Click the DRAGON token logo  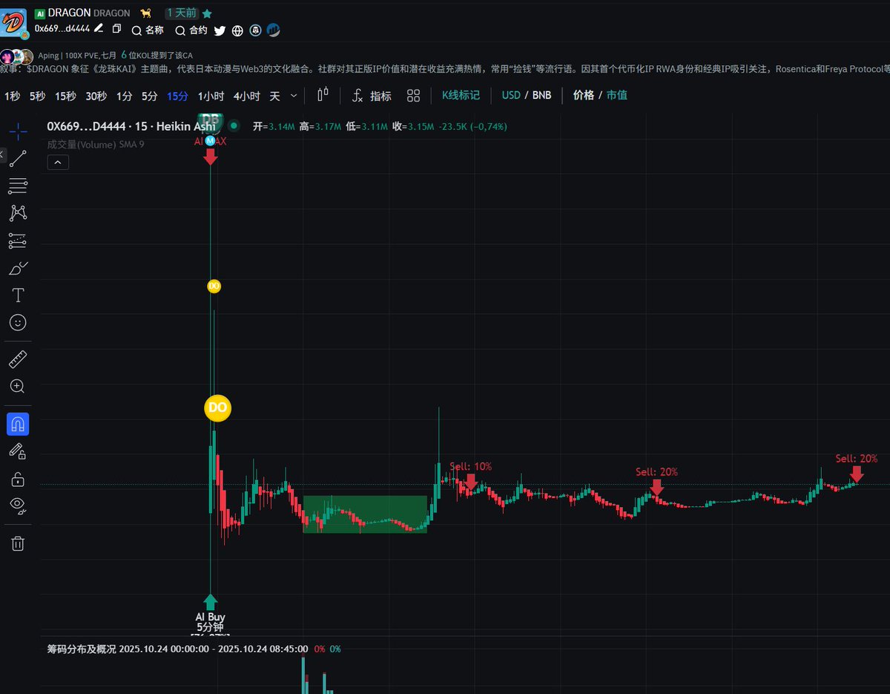13,23
